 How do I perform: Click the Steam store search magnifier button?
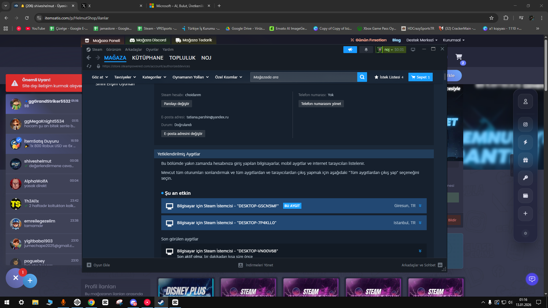pos(362,77)
